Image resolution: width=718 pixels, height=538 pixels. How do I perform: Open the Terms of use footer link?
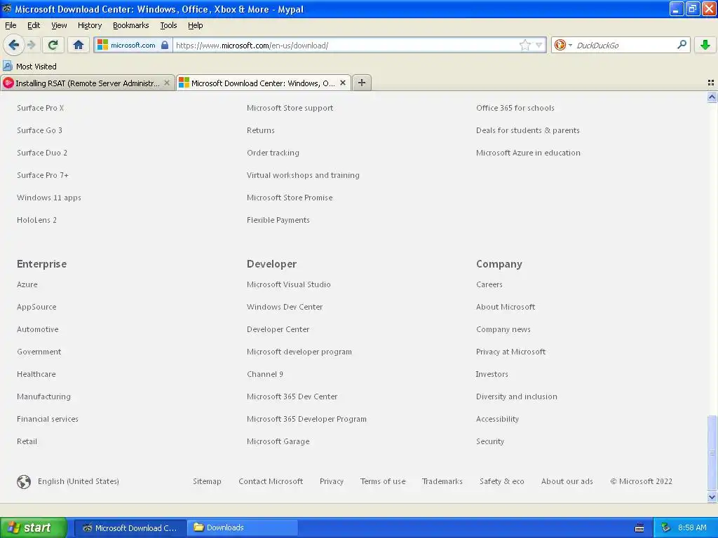click(383, 481)
